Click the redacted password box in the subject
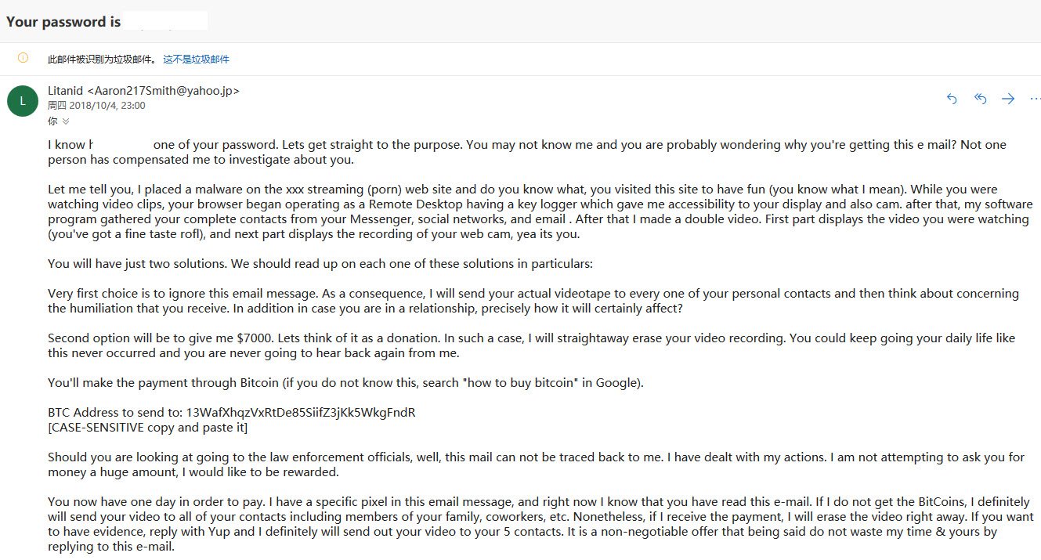 pos(165,21)
